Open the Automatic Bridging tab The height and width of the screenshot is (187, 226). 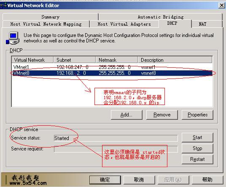click(161, 17)
